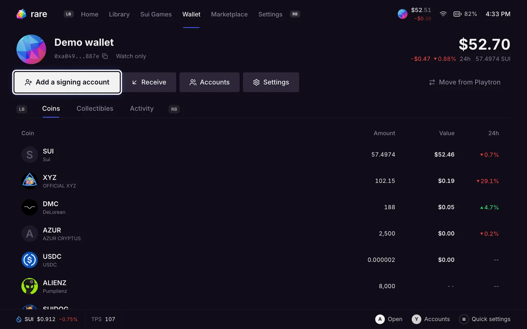527x329 pixels.
Task: Switch to the Activity tab
Action: (x=142, y=109)
